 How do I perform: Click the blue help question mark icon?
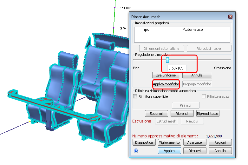[x=136, y=151]
